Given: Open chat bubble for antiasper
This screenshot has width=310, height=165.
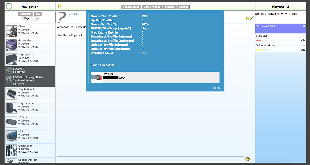Looking at the screenshot, I should (x=304, y=35).
